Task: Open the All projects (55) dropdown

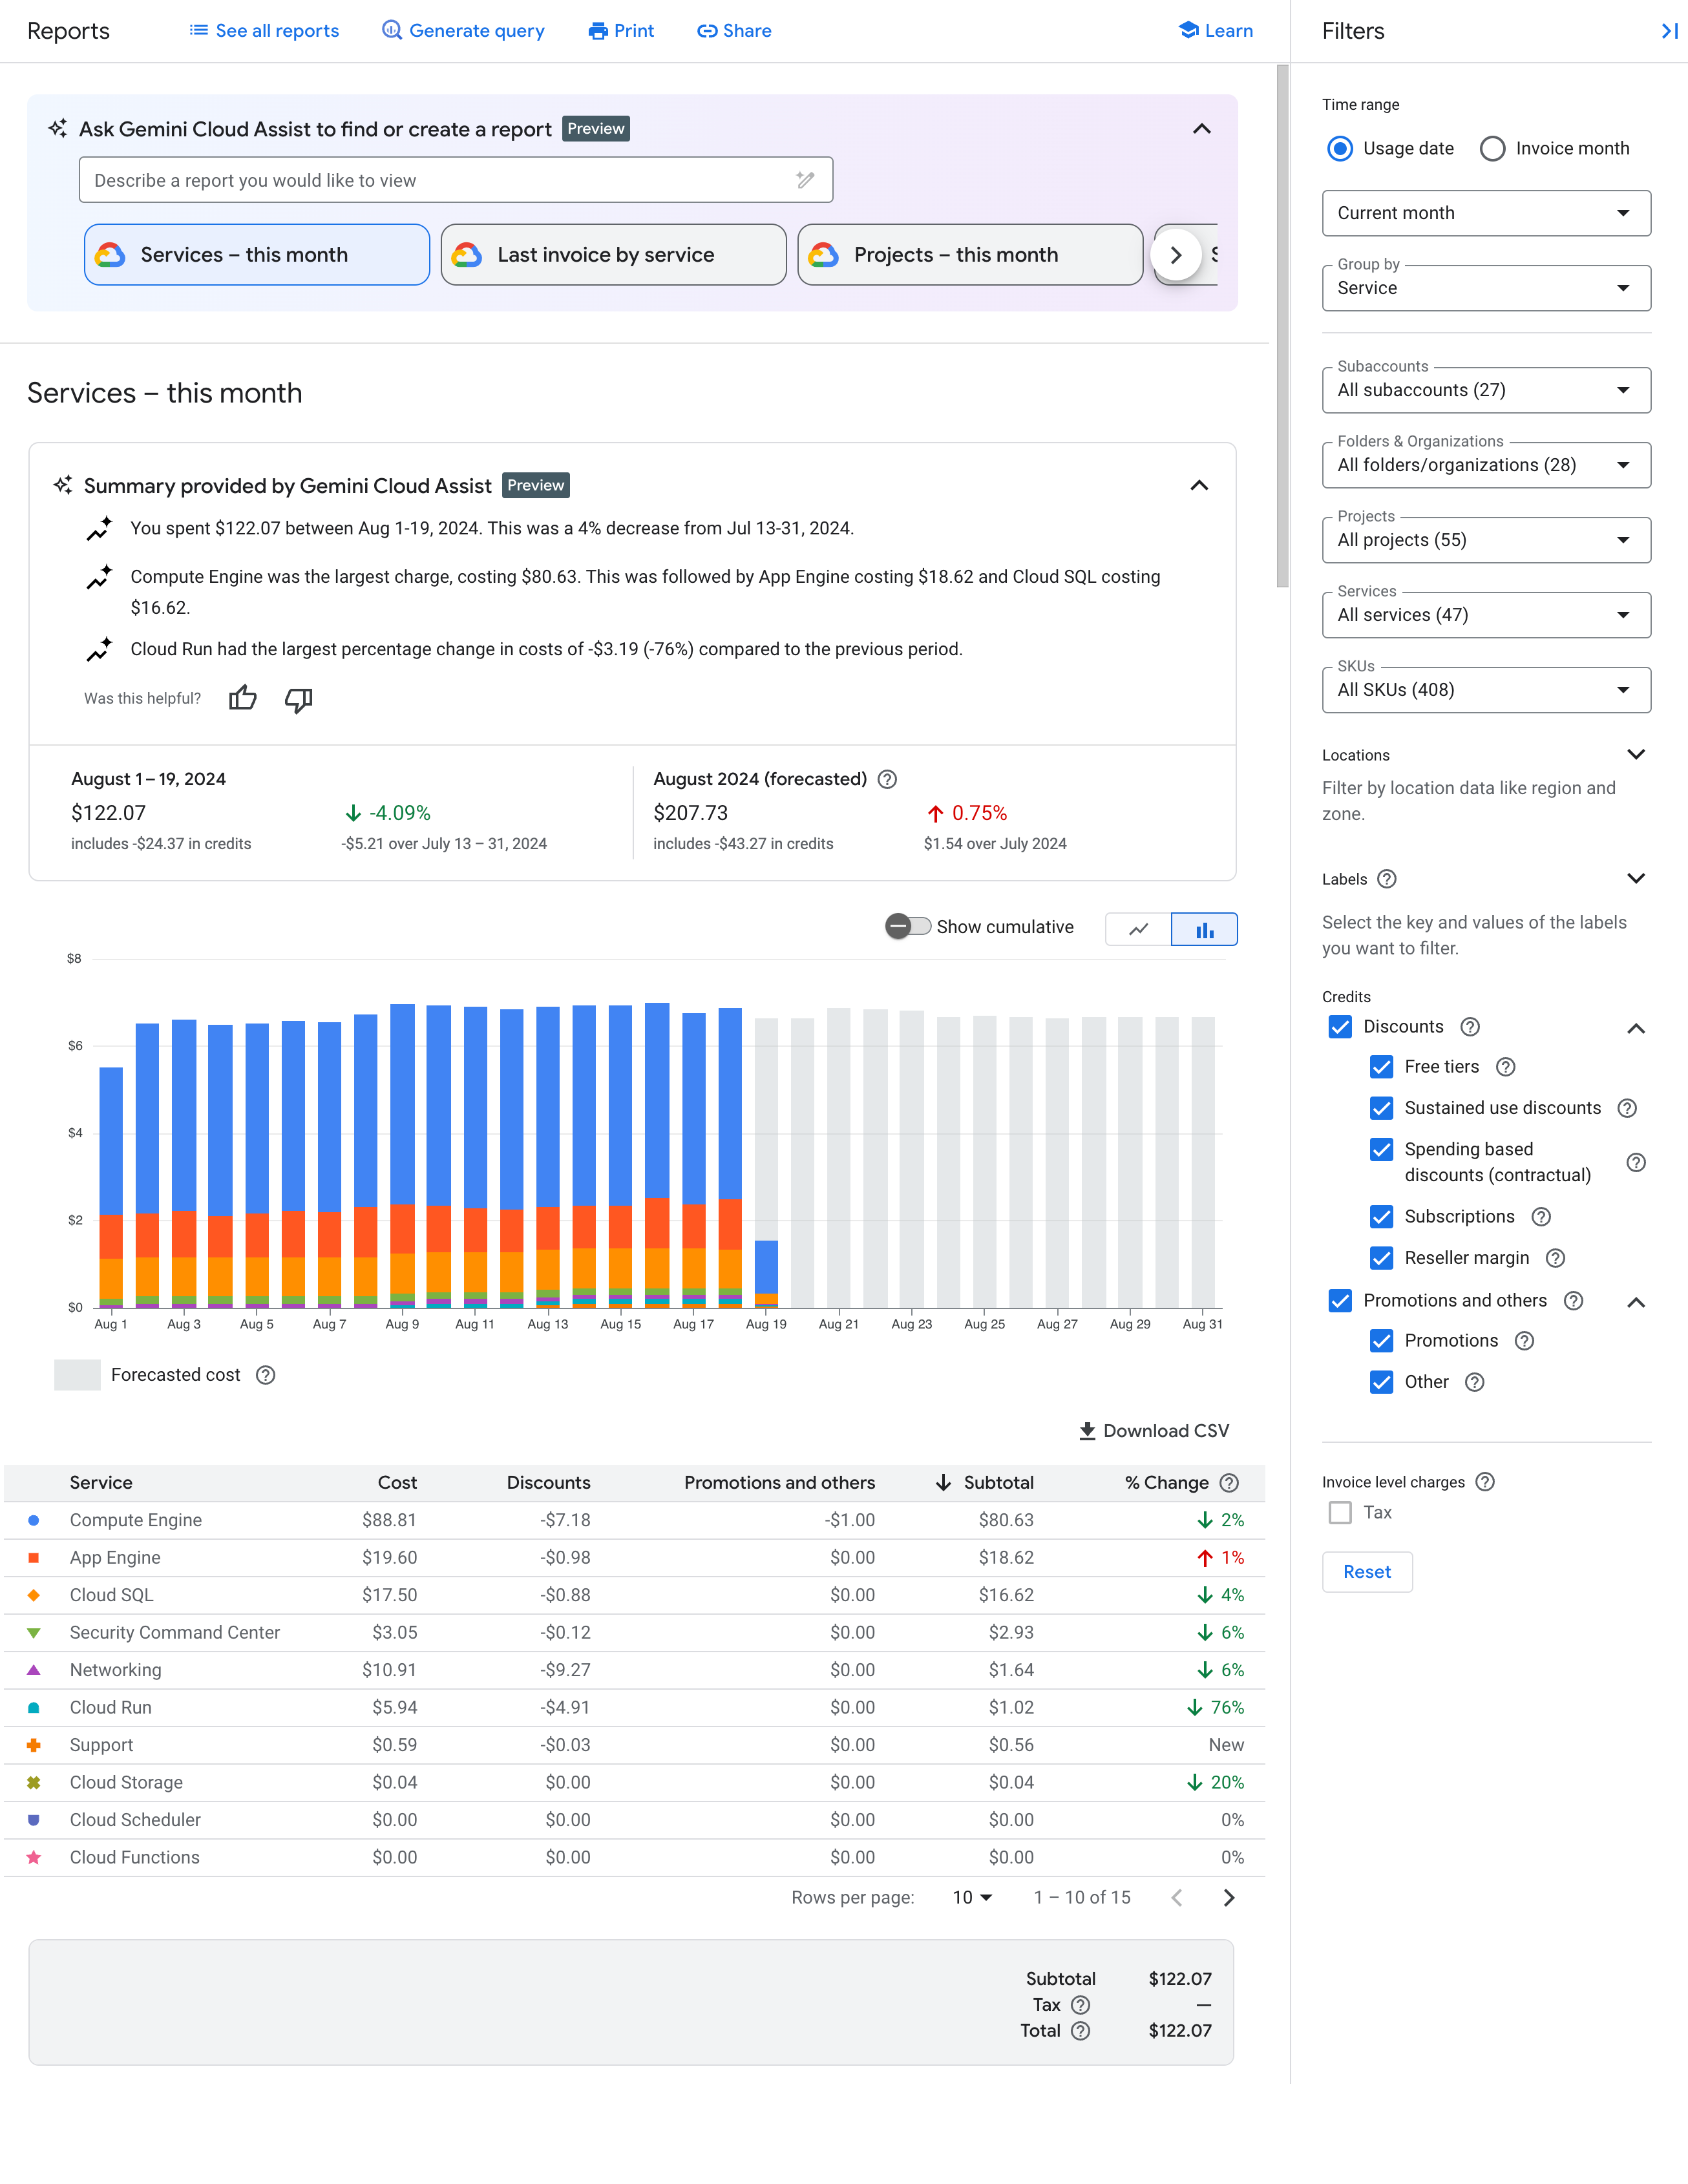Action: click(x=1486, y=541)
